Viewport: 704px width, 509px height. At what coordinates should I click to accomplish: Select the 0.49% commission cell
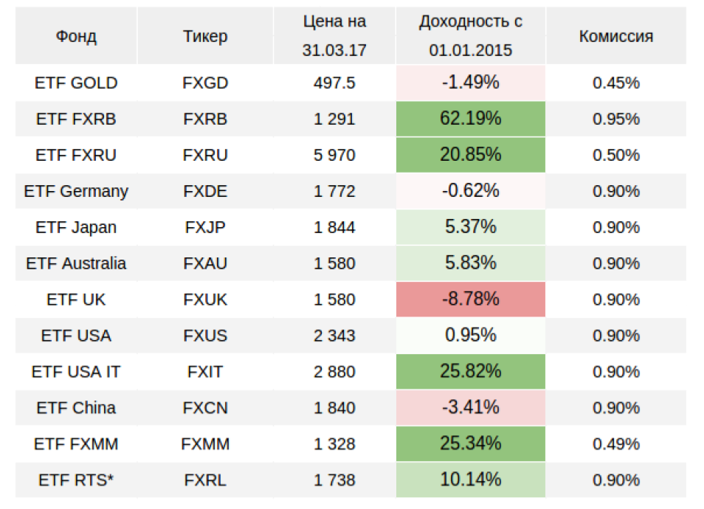pos(615,444)
